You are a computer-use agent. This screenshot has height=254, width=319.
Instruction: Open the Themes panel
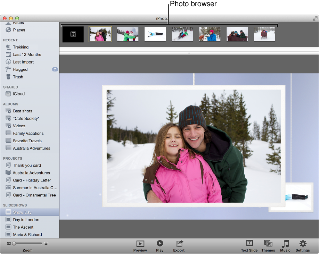click(268, 245)
